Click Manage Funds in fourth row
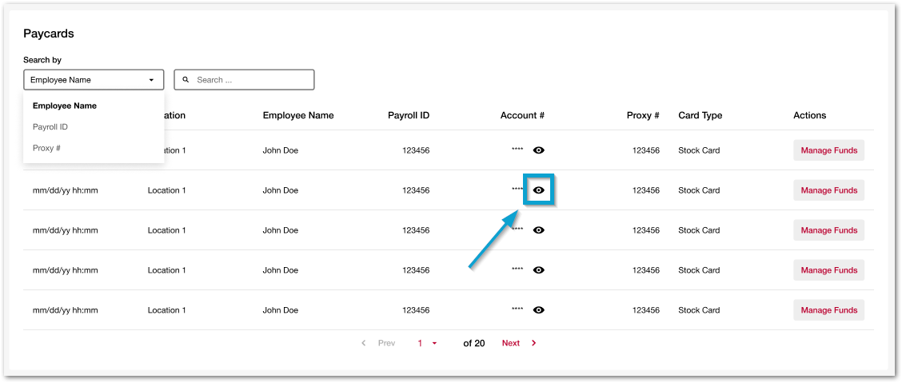This screenshot has height=383, width=902. pyautogui.click(x=828, y=270)
